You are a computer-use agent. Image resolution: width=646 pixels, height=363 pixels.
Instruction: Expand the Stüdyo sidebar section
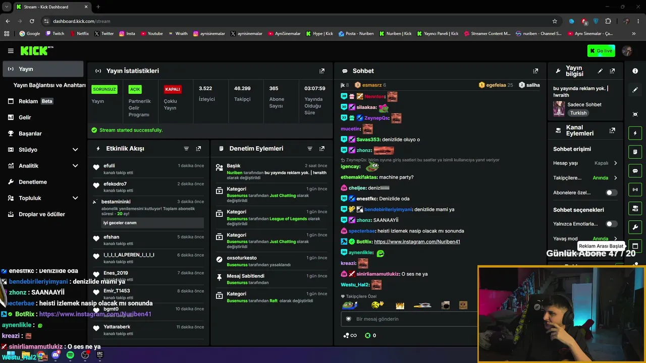click(x=75, y=150)
